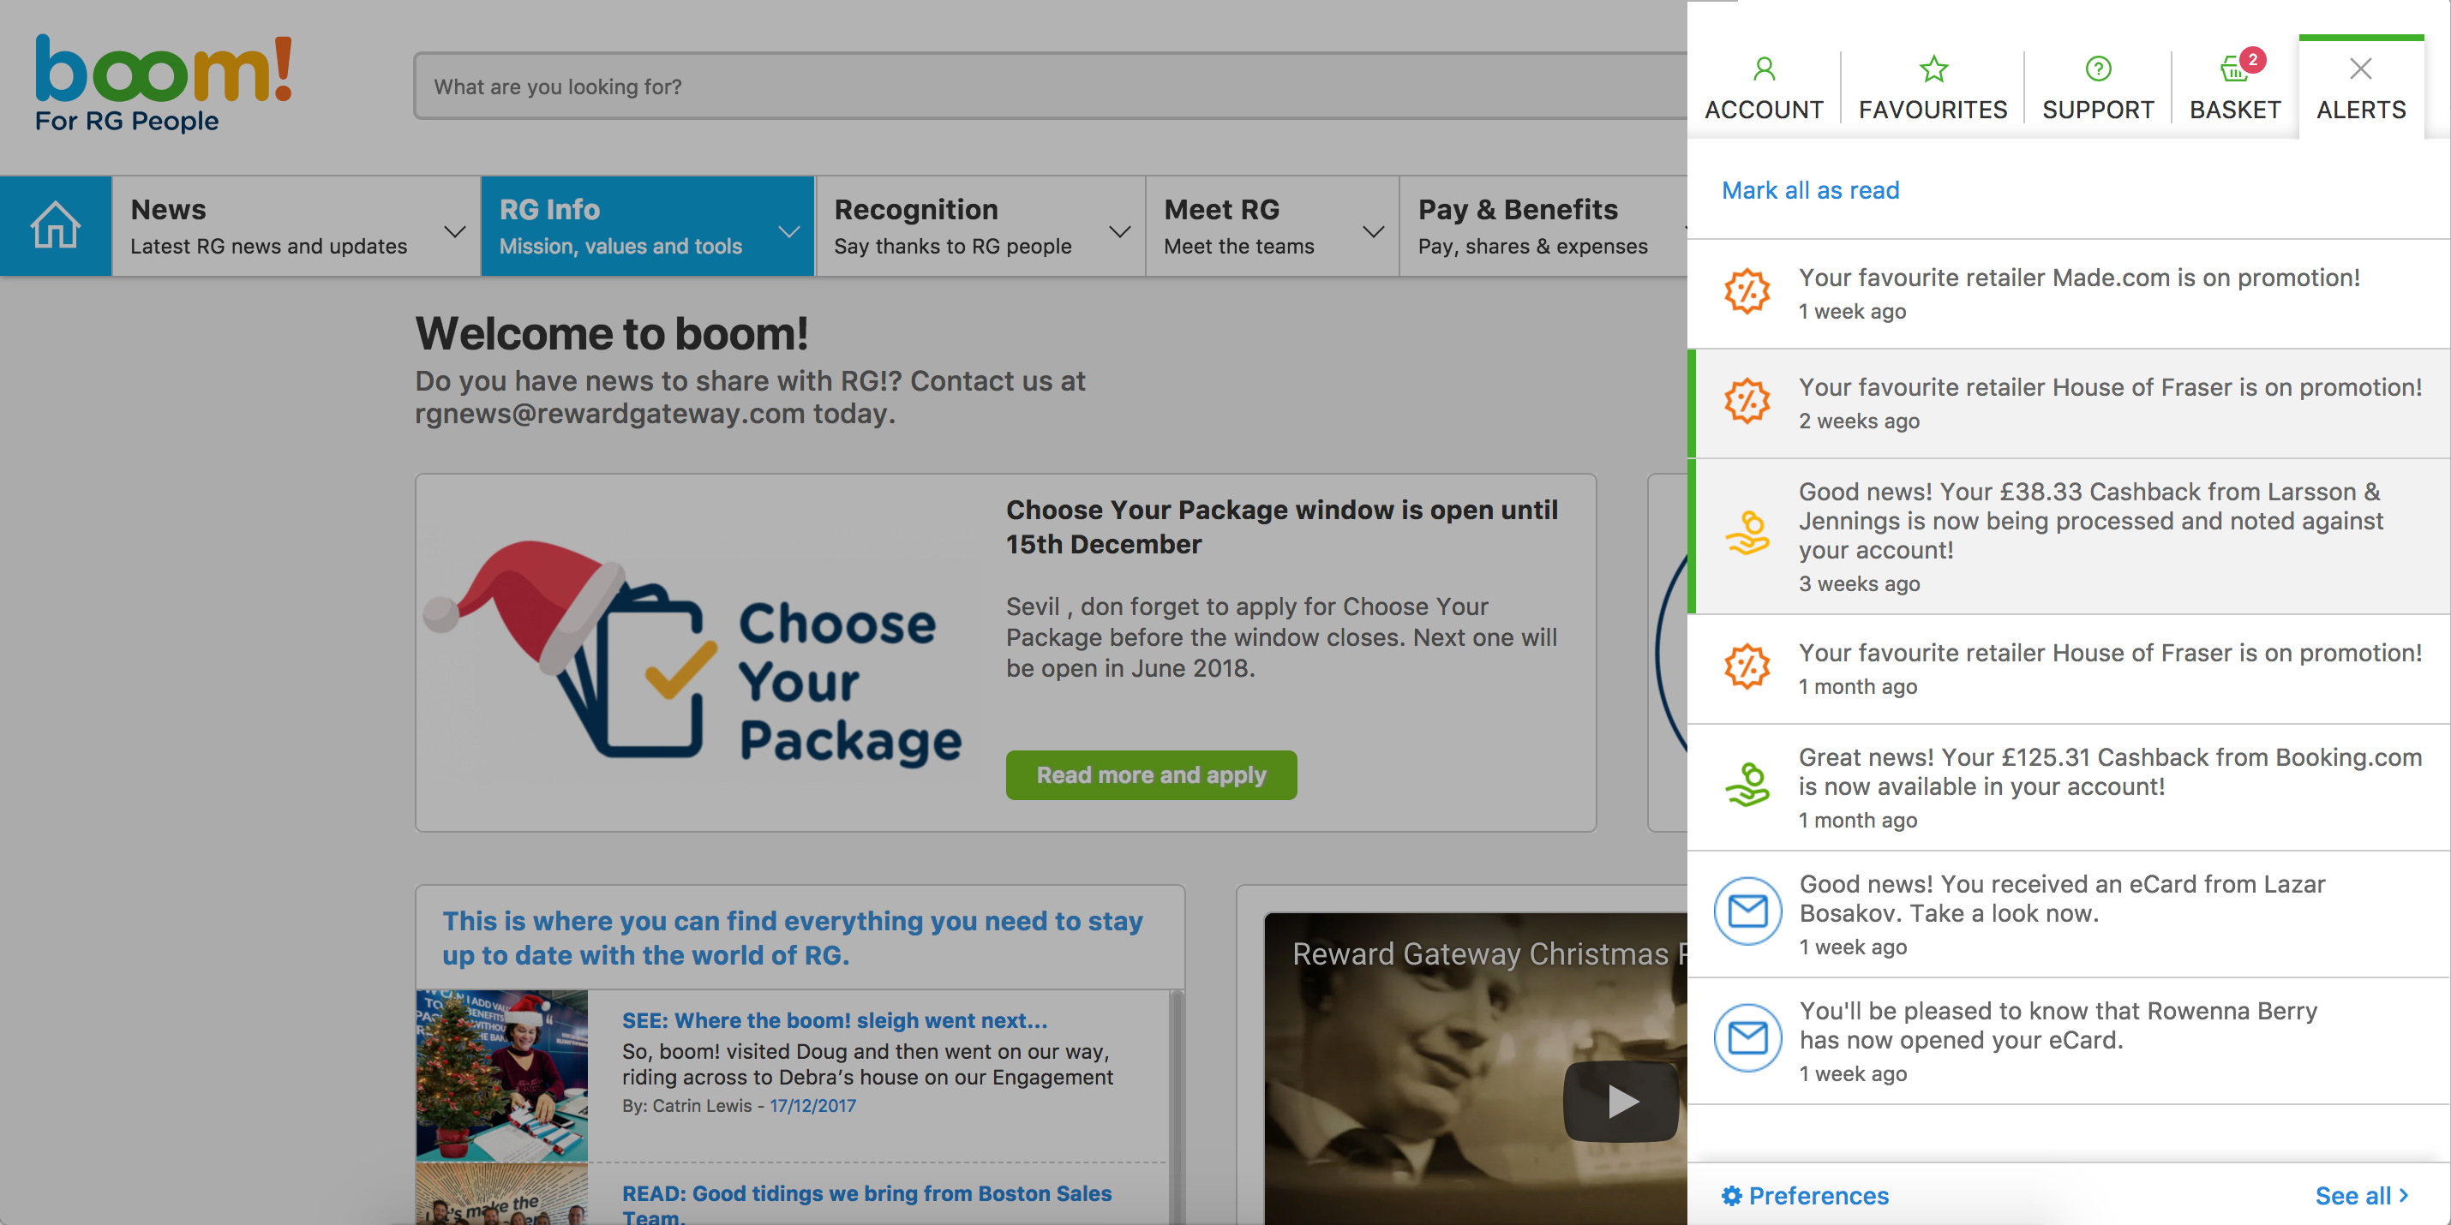
Task: Expand the Recognition menu chevron
Action: click(x=1120, y=231)
